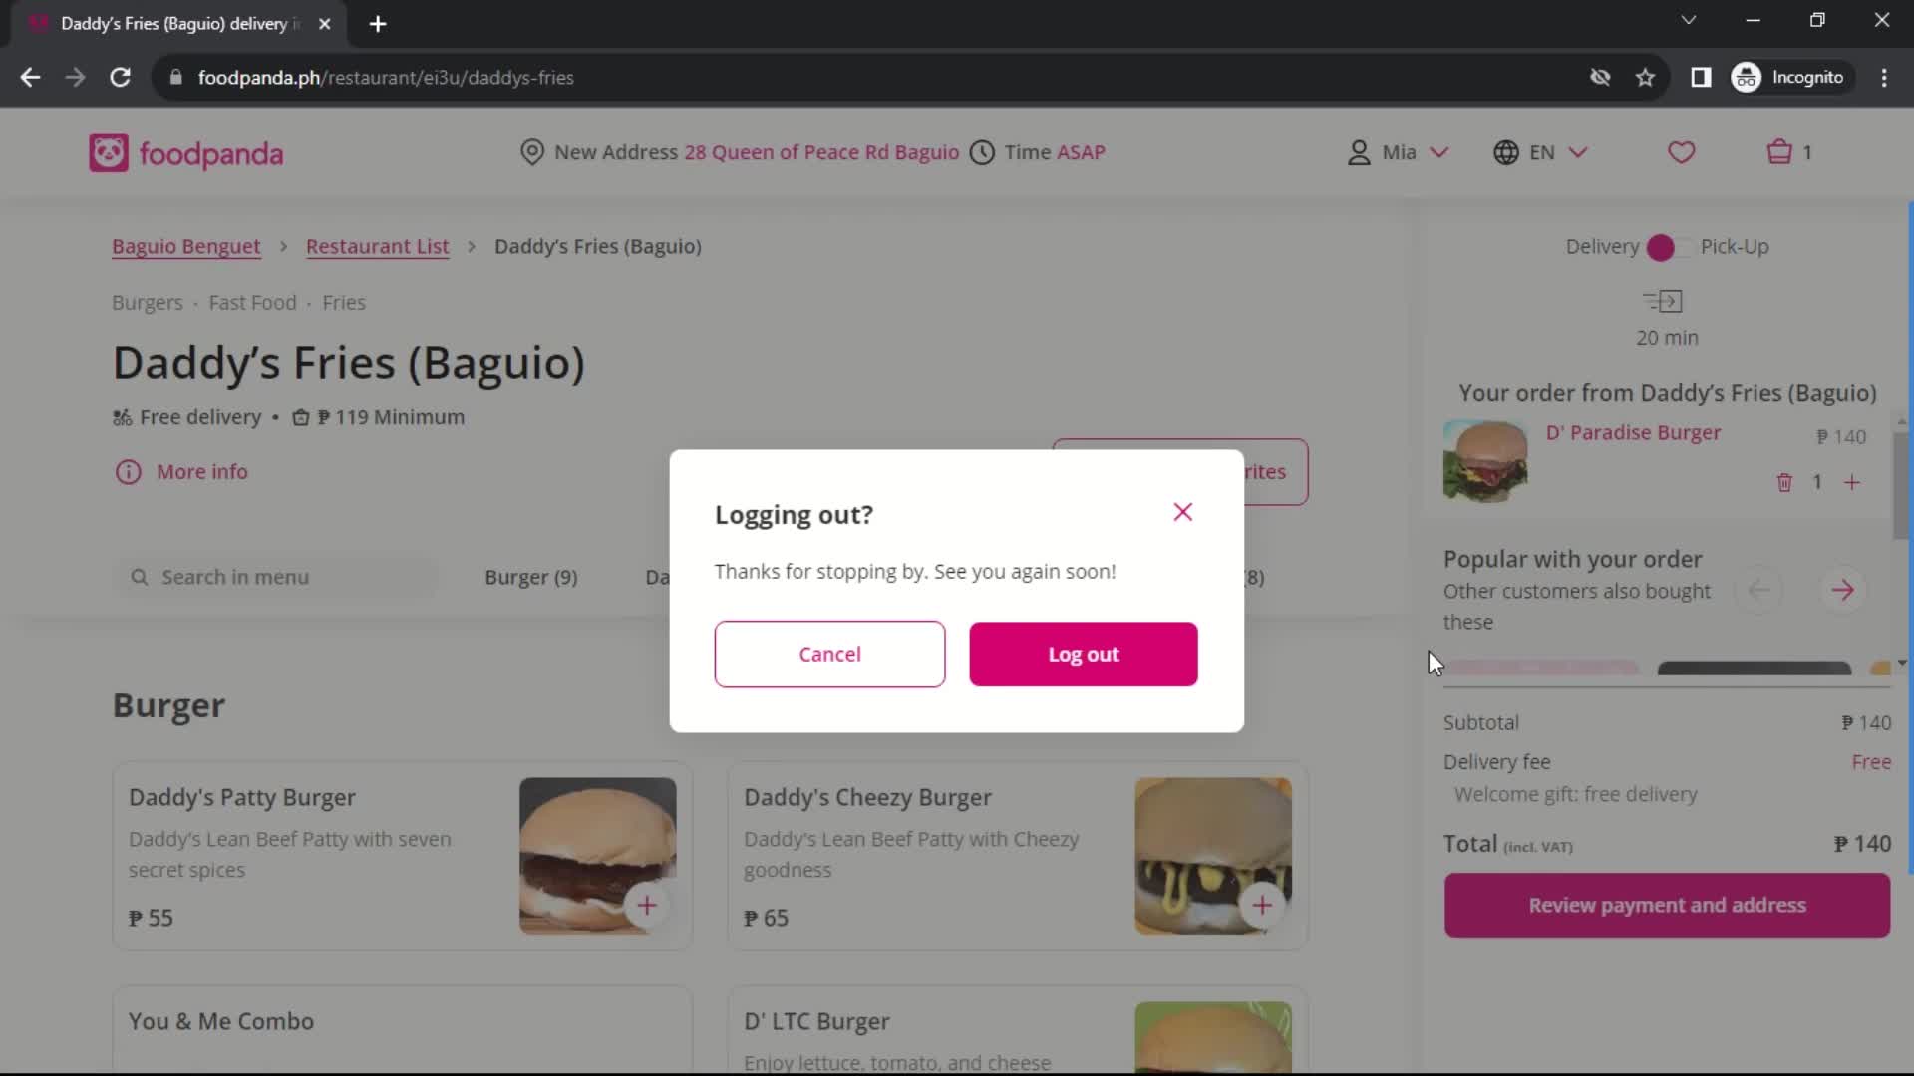This screenshot has width=1914, height=1076.
Task: Click the Baguio Benguet breadcrumb link
Action: (x=186, y=246)
